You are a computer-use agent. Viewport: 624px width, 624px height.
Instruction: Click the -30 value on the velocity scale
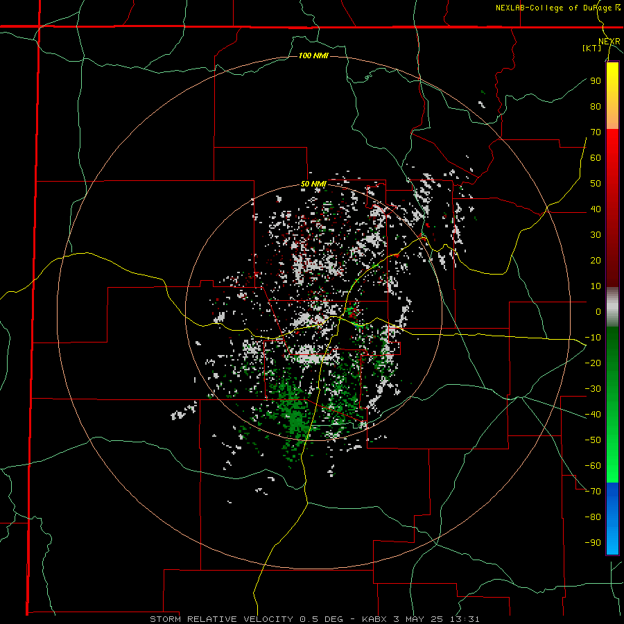pos(593,389)
